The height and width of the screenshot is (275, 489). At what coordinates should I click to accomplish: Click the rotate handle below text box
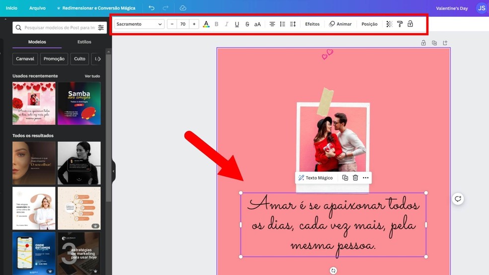[x=333, y=271]
